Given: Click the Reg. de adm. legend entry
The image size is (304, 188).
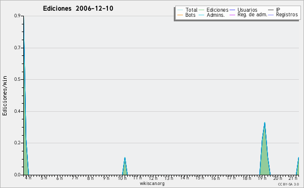Looking at the screenshot, I should click(248, 15).
